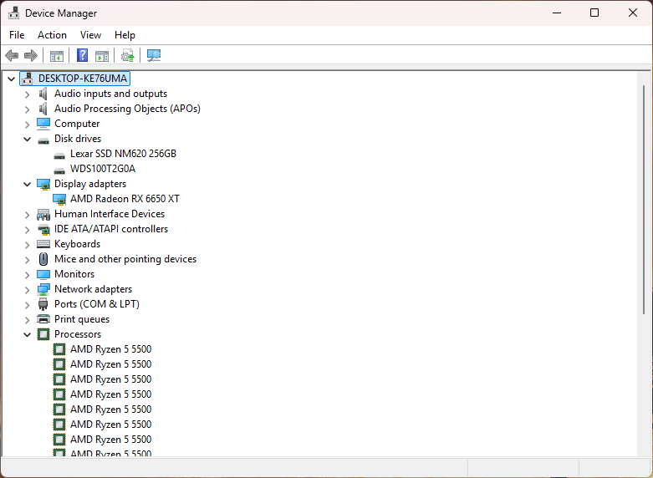Click the icon beside Display adapters
The height and width of the screenshot is (478, 653).
[43, 184]
